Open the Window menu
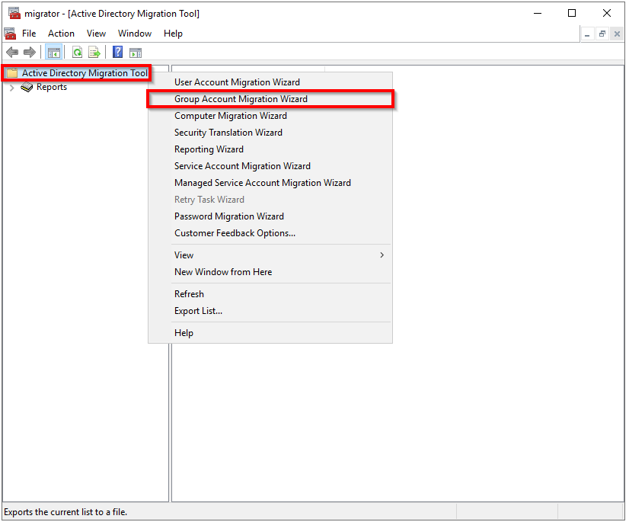 point(135,34)
